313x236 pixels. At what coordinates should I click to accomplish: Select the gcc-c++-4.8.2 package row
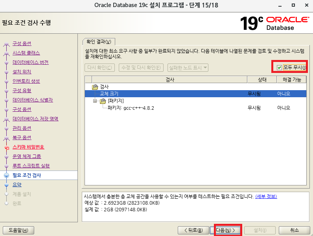point(196,108)
